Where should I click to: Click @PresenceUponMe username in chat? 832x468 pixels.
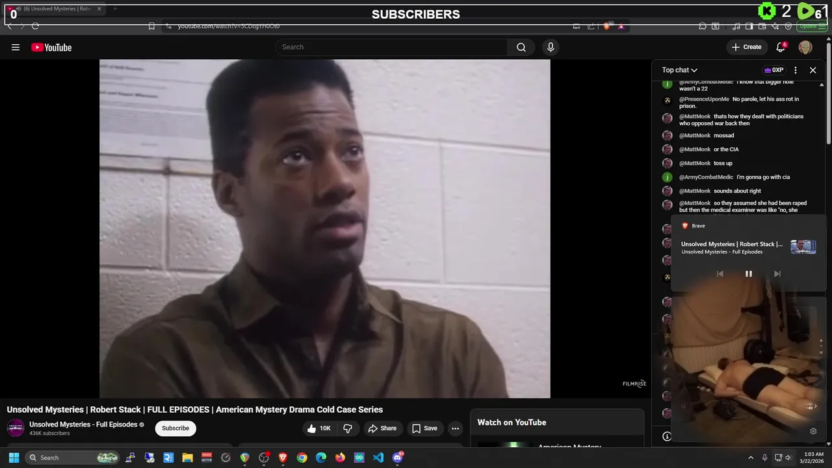(704, 99)
